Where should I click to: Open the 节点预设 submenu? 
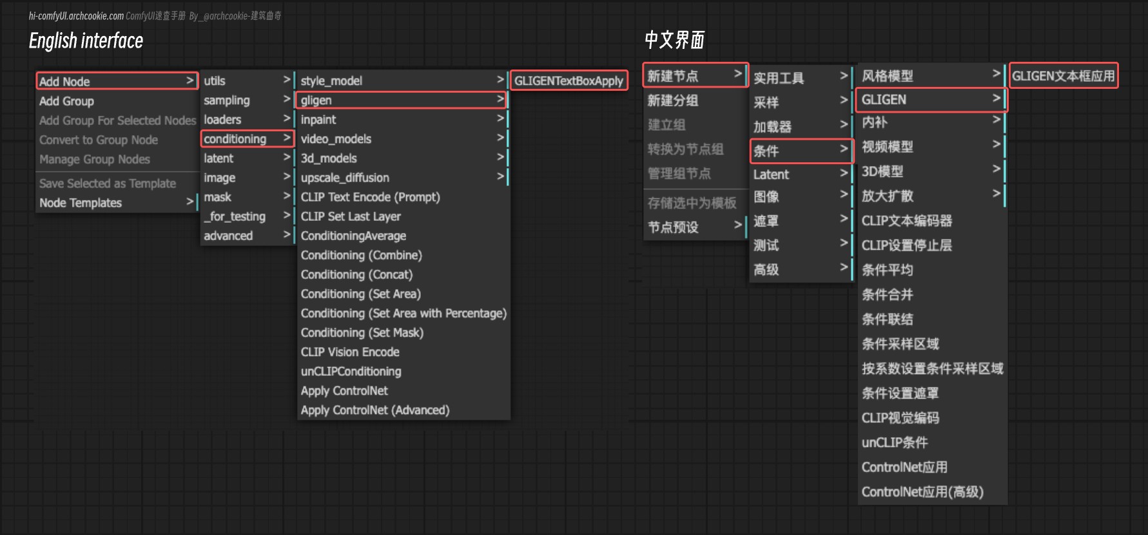click(x=696, y=227)
